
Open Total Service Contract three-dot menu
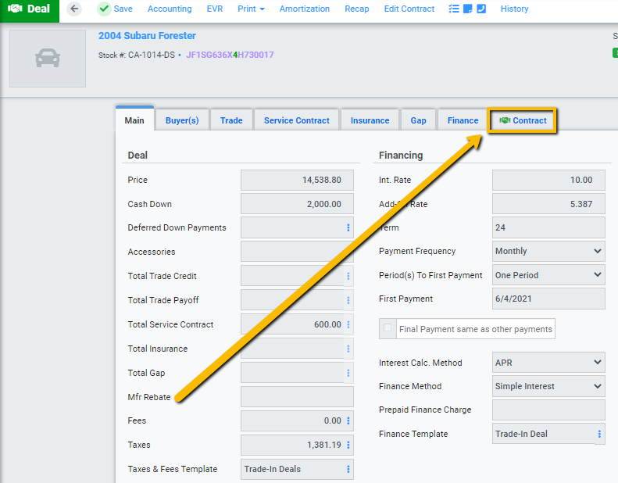(348, 324)
